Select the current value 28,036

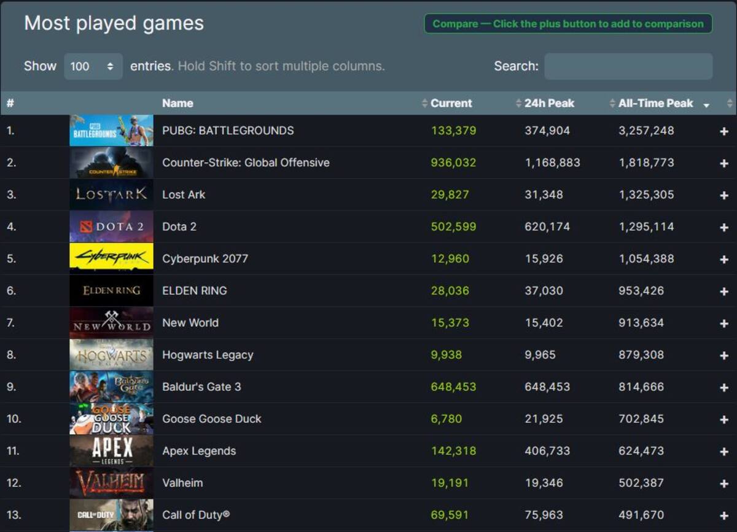click(450, 291)
